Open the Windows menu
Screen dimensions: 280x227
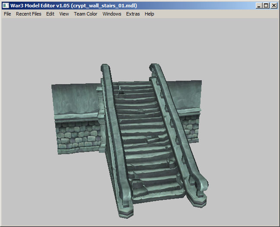point(112,14)
